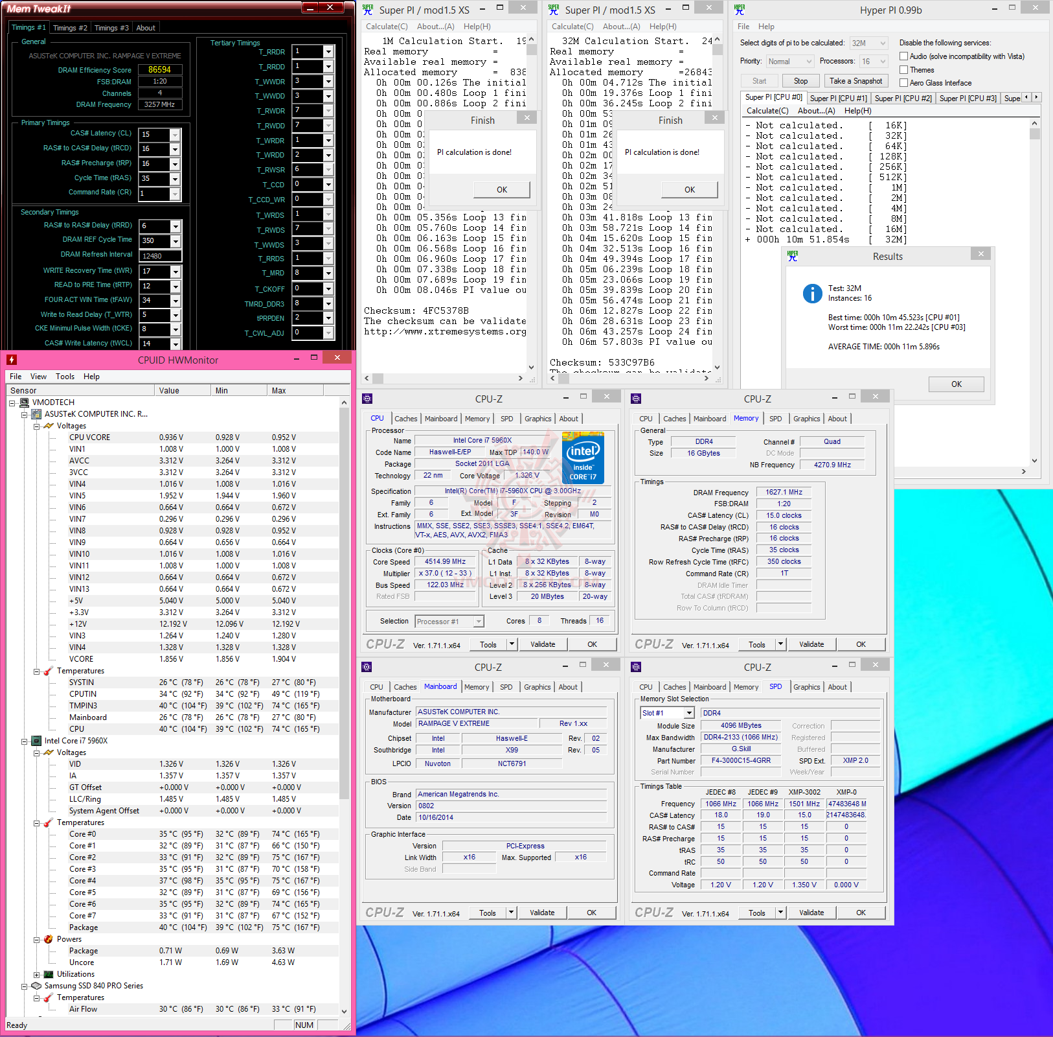Click Validate in the CPU-Z CPU window

(543, 644)
